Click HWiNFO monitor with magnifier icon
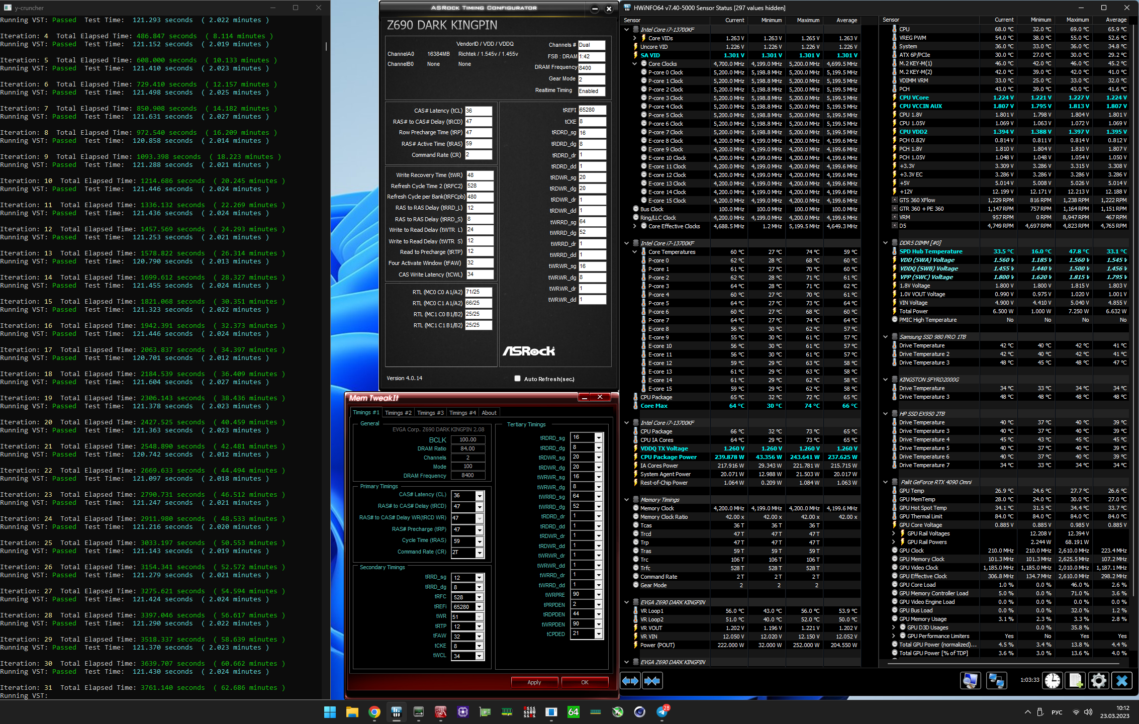This screenshot has width=1139, height=724. point(970,681)
